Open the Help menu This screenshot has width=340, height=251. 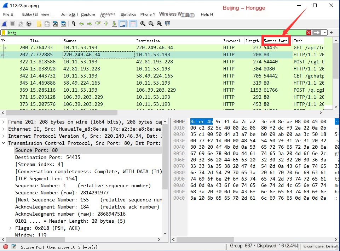coord(207,14)
